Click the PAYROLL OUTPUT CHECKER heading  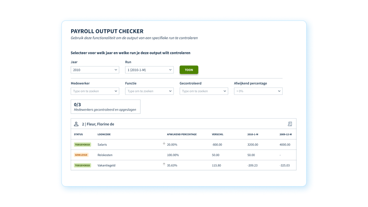click(107, 31)
